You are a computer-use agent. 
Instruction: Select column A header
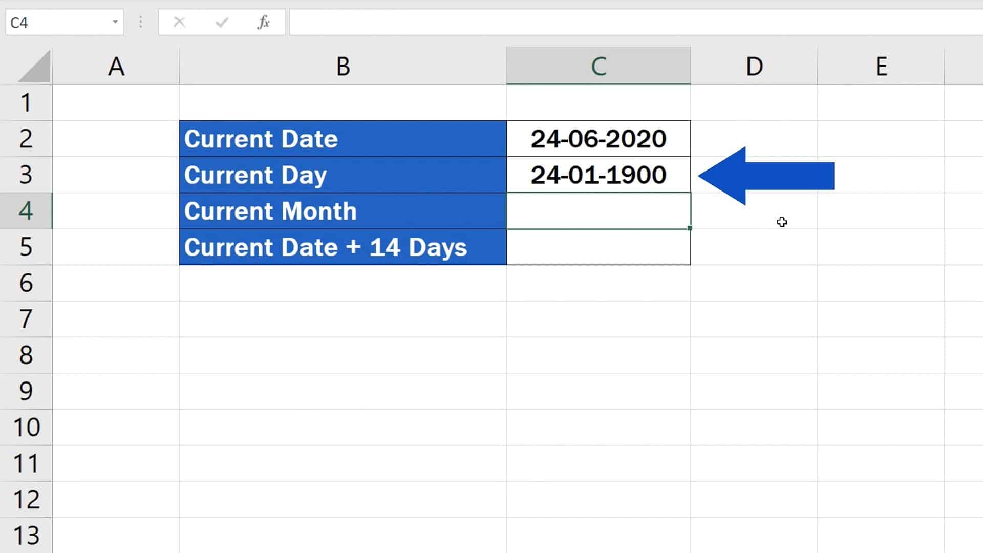click(116, 66)
